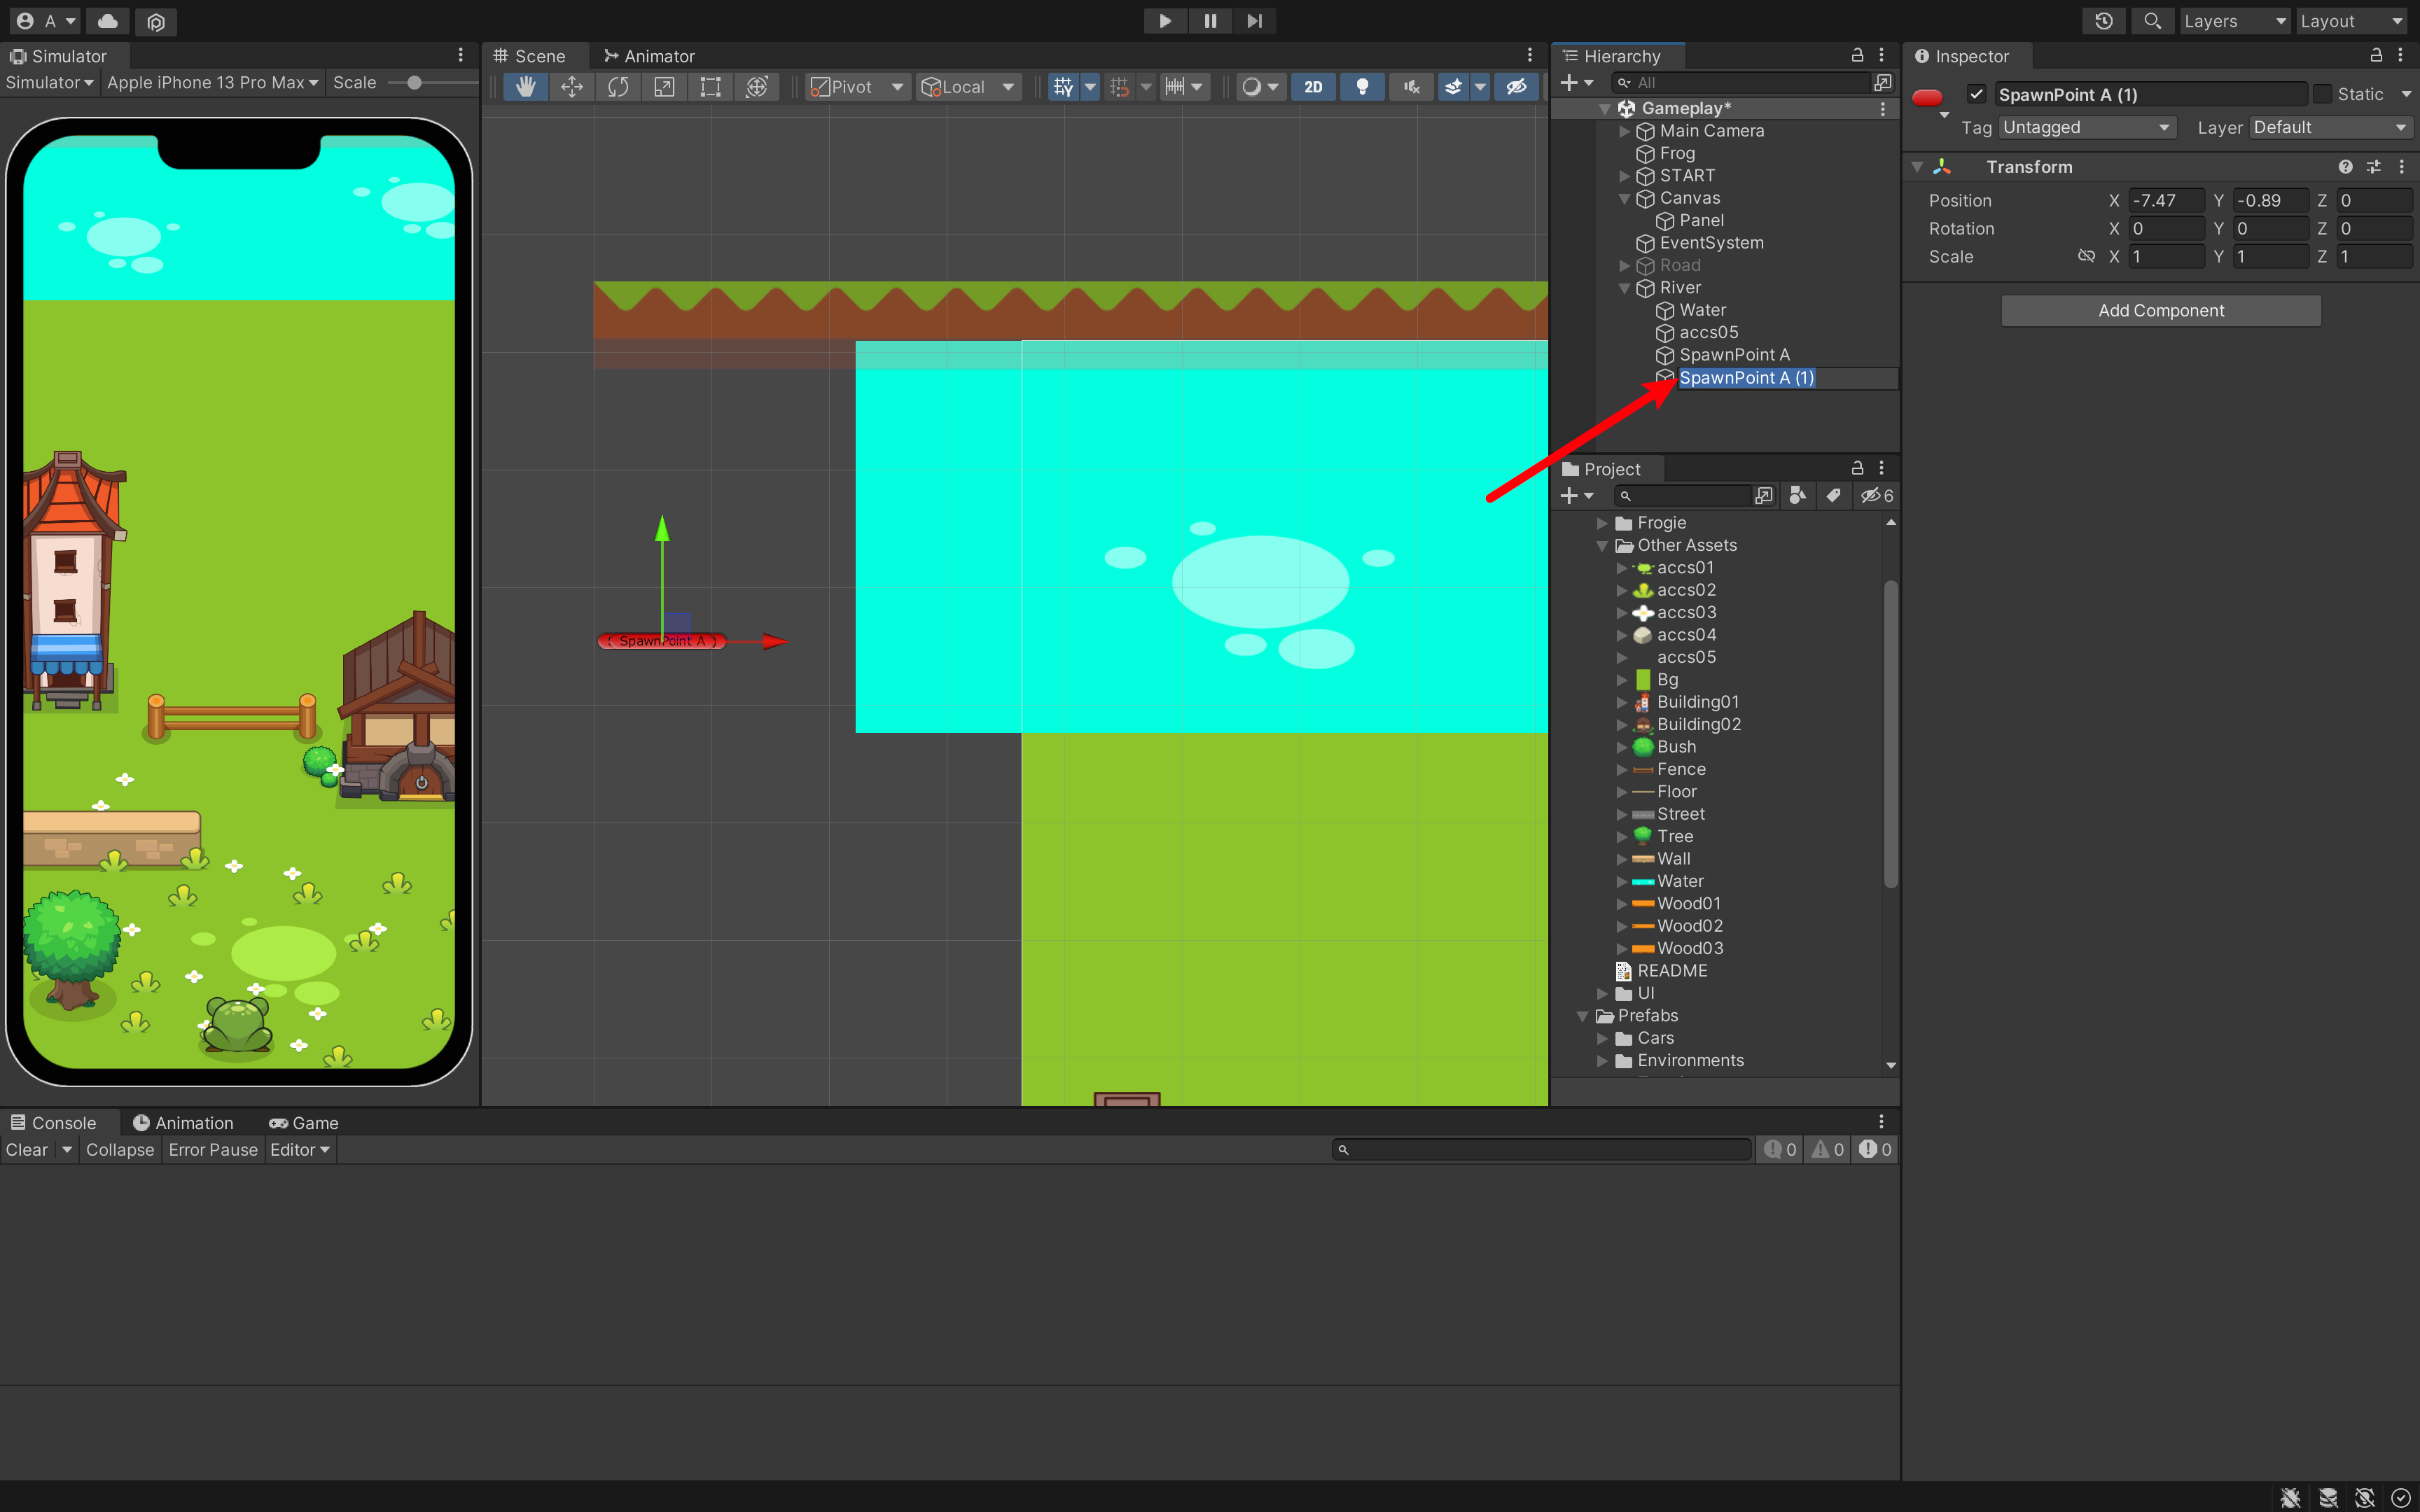Lock the Hierarchy panel
2420x1512 pixels.
[x=1857, y=56]
